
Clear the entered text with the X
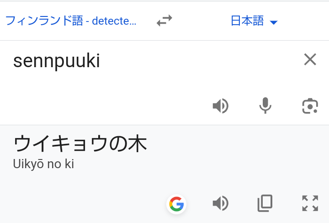310,59
